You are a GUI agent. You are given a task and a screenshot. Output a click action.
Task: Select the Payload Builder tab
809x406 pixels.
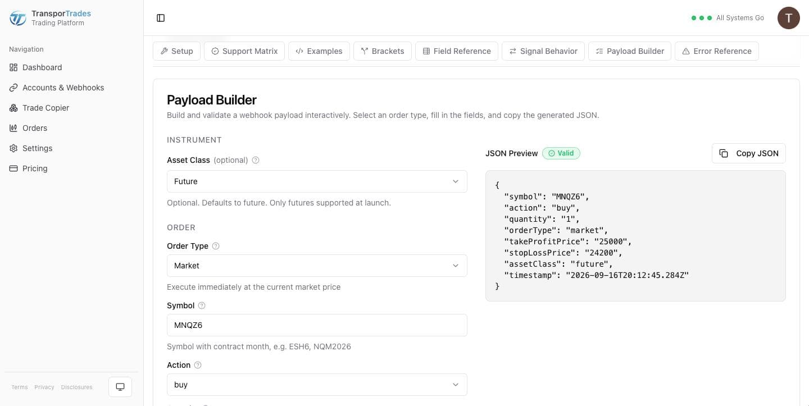pyautogui.click(x=630, y=51)
